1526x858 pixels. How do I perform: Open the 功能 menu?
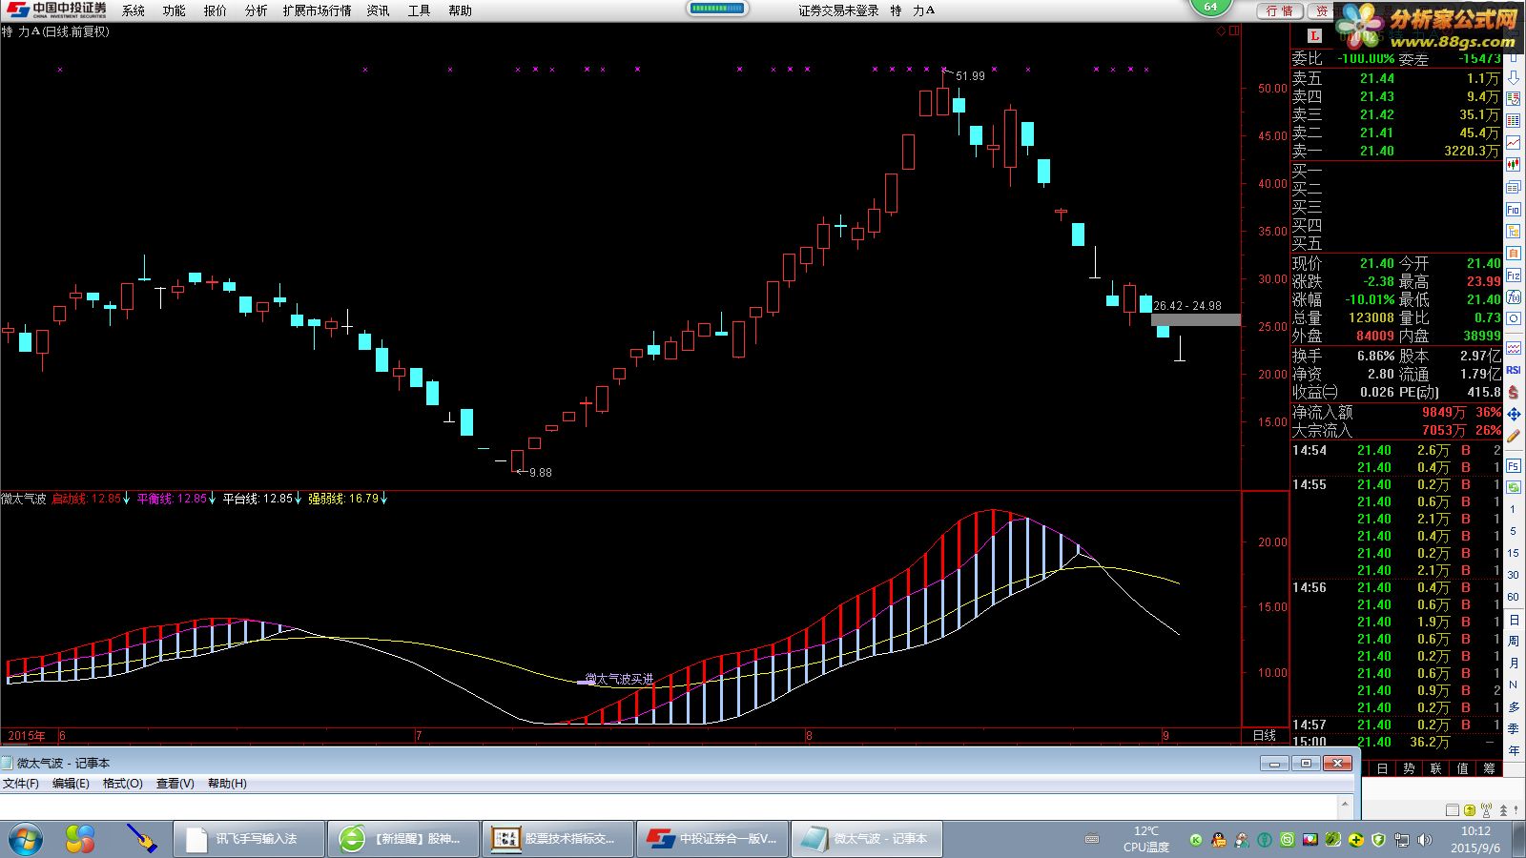(174, 10)
